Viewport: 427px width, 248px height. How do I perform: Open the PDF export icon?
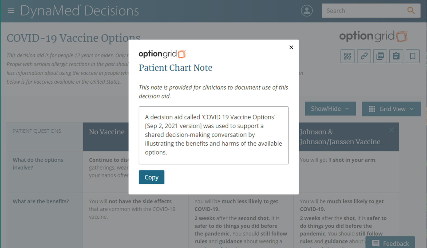380,56
